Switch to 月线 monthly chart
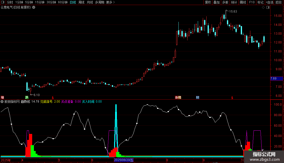Viewport: 284px width, 163px height. point(90,2)
